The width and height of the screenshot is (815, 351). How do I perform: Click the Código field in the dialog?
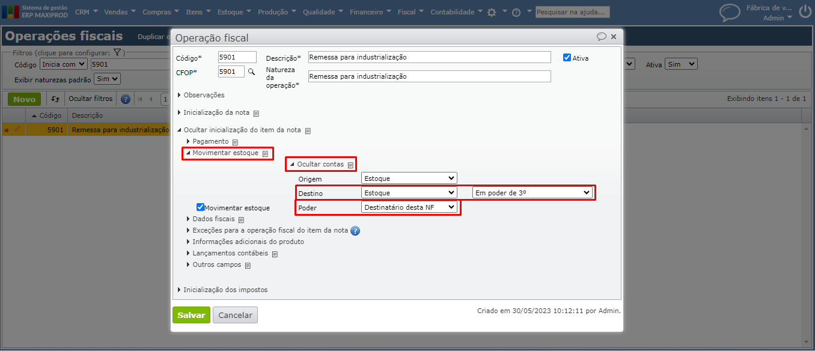click(237, 57)
